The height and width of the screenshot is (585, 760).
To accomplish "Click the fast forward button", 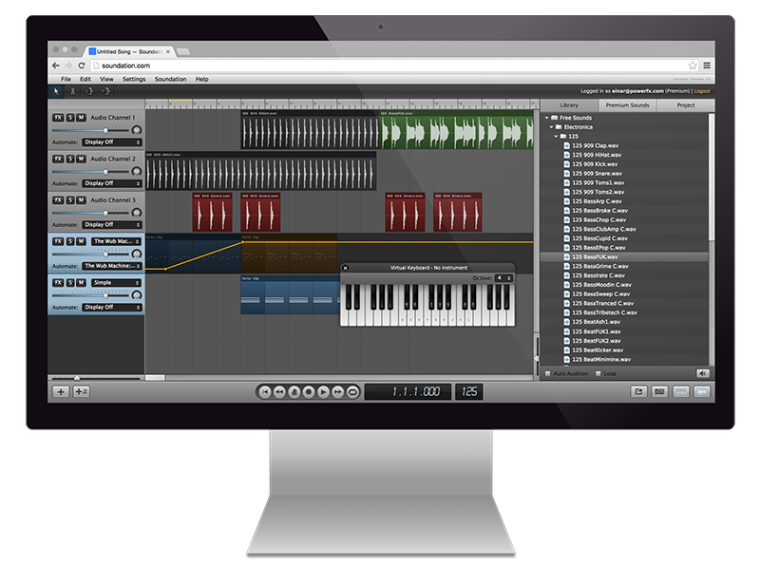I will [338, 391].
